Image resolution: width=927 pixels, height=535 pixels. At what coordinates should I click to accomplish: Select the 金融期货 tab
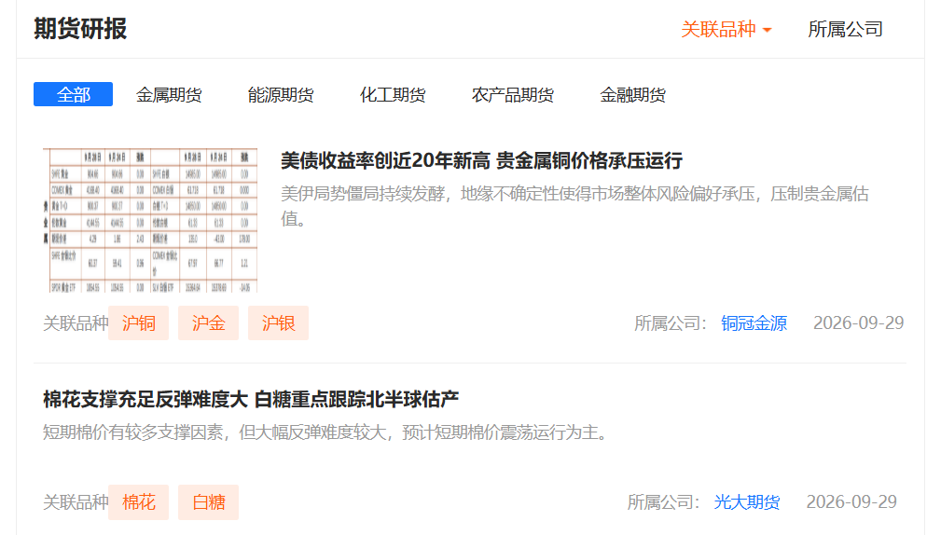coord(632,94)
